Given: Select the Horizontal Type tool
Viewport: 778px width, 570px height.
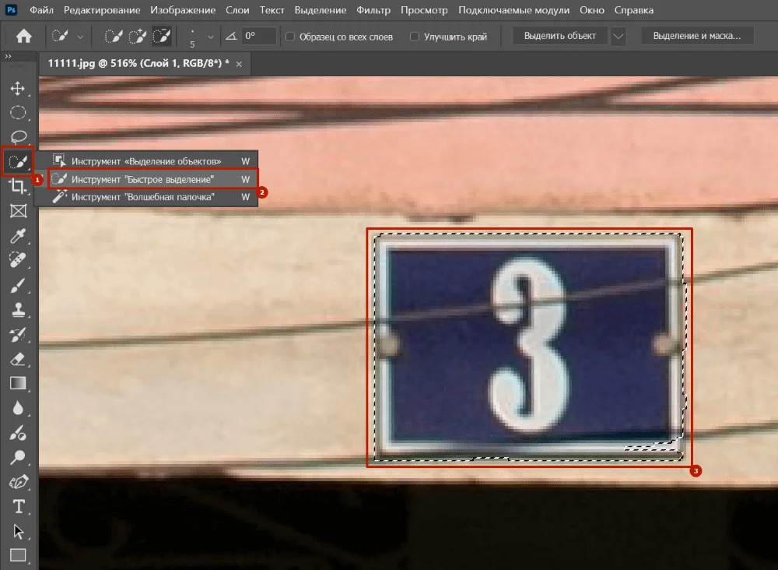Looking at the screenshot, I should coord(17,507).
